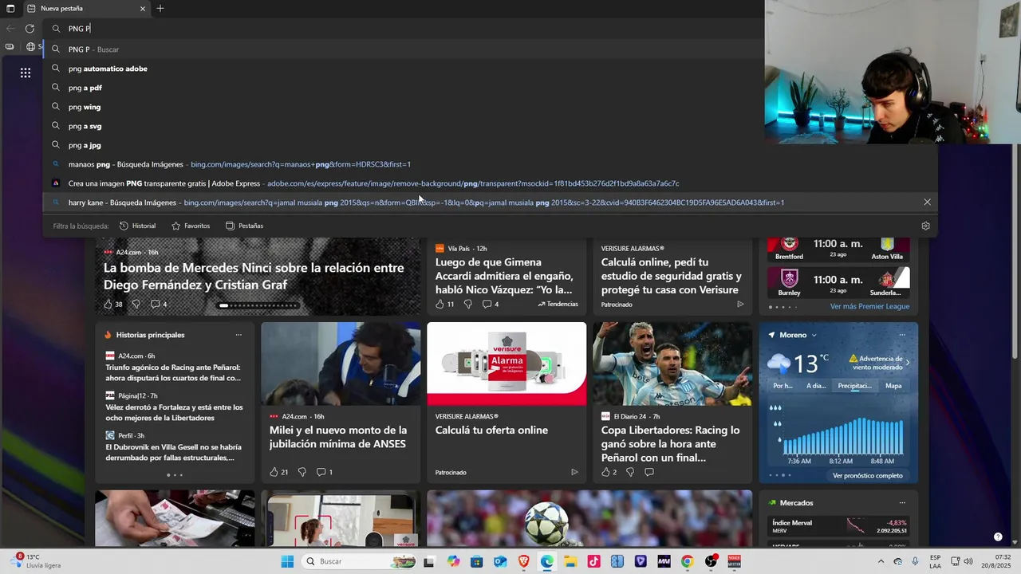Open Adobe Express 'Crea una imagen PNG transparente' suggestion
This screenshot has width=1021, height=574.
(489, 183)
